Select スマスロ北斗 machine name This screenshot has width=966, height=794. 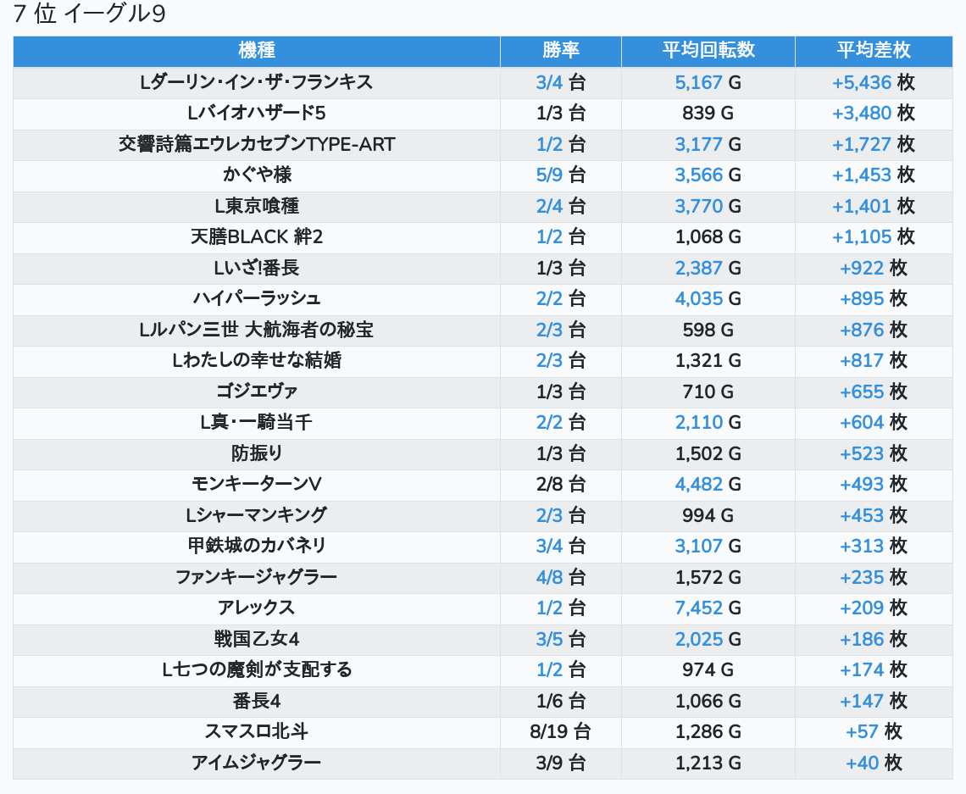point(256,732)
